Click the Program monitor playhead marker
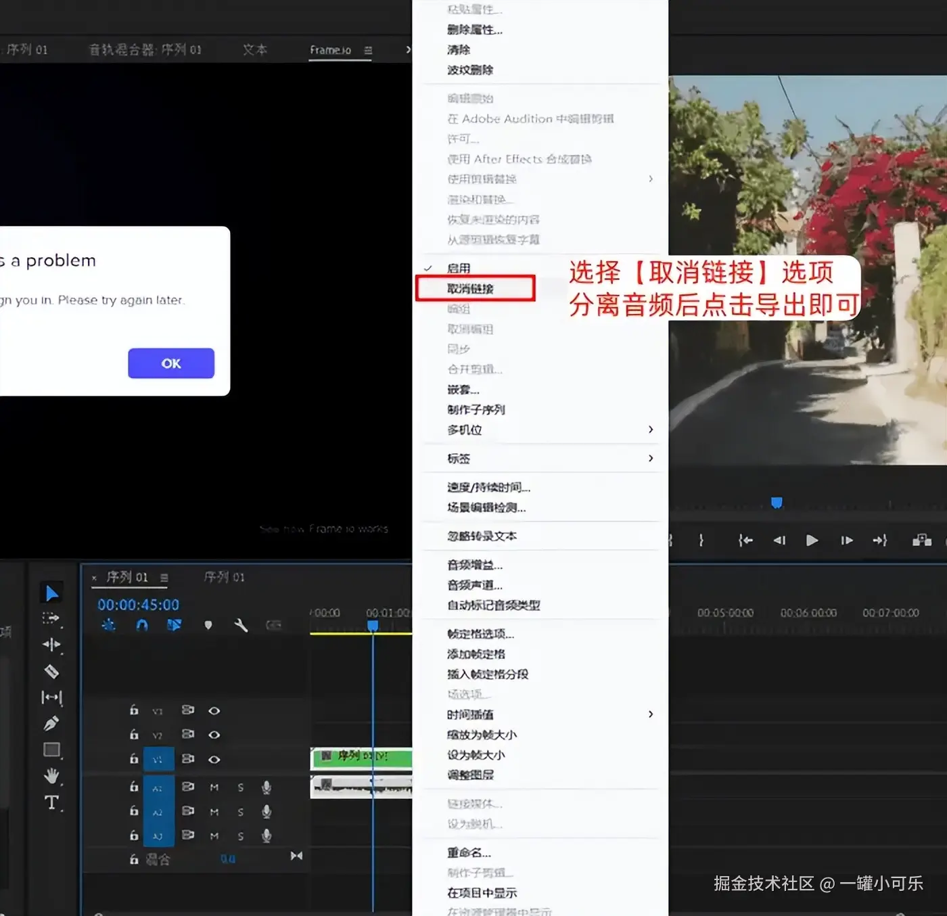The image size is (947, 916). (777, 502)
